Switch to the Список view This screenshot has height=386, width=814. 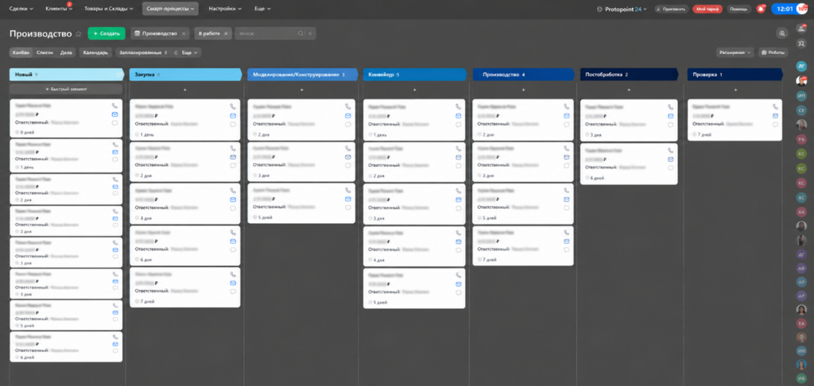45,52
